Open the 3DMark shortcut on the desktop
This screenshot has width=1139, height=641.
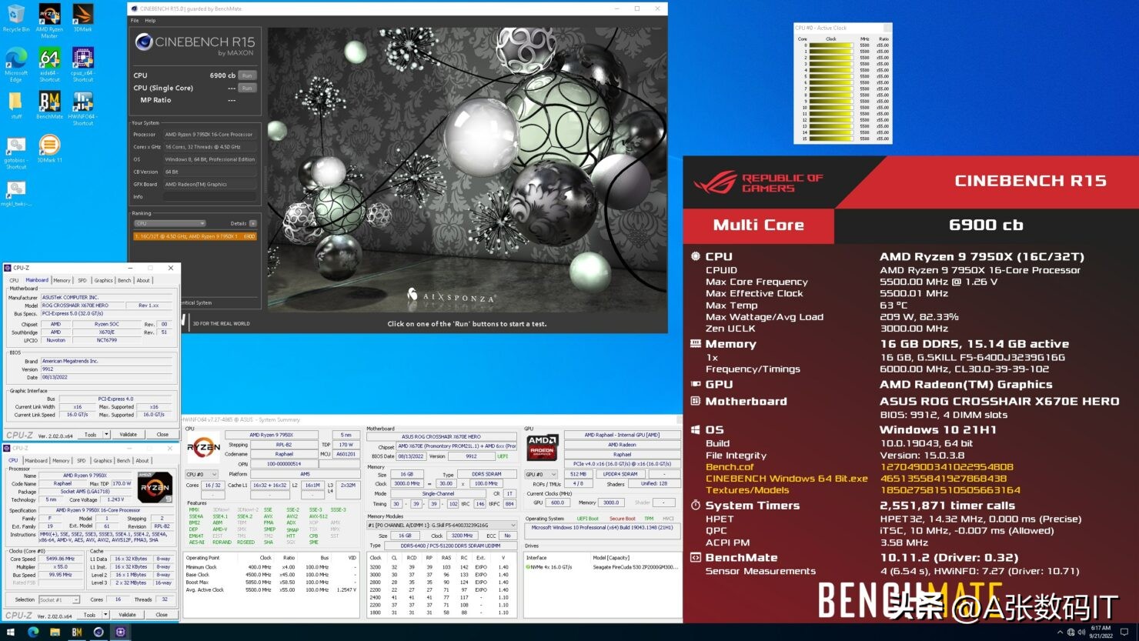83,15
